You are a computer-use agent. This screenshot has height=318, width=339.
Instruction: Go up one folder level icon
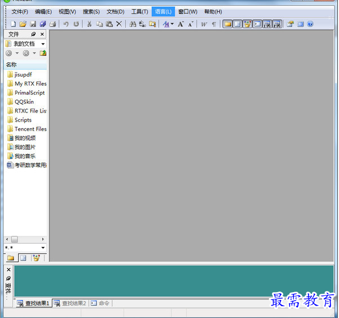[43, 53]
